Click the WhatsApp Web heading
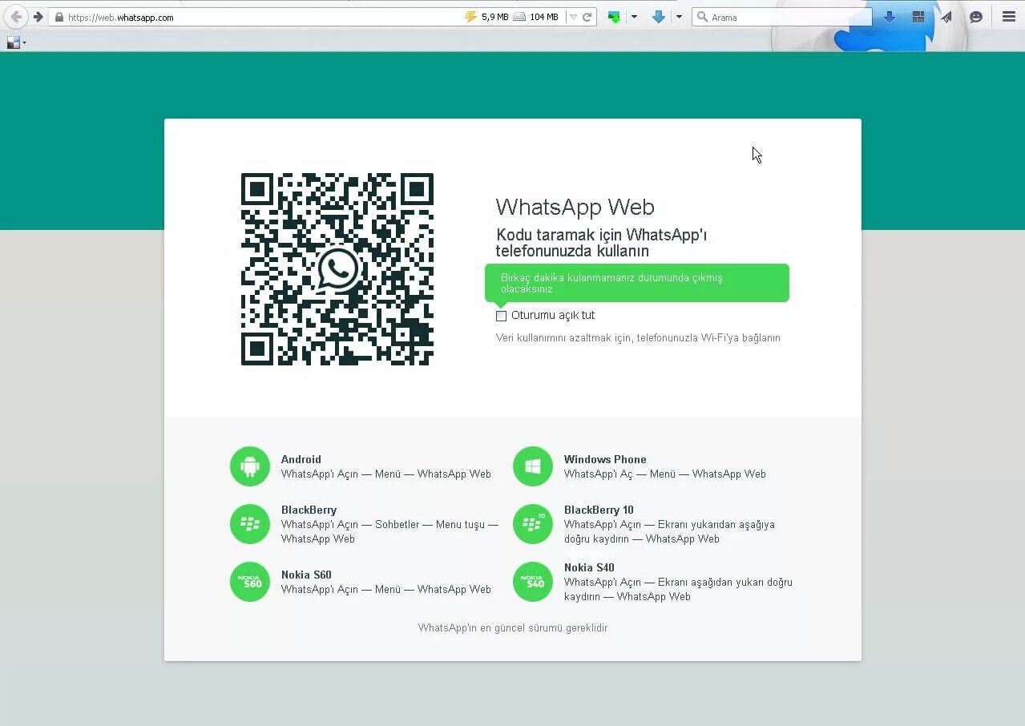The image size is (1025, 726). pos(575,207)
